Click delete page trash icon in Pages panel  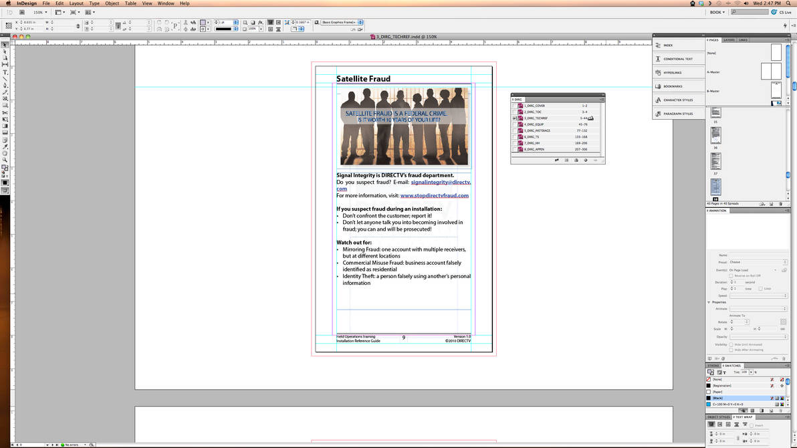(781, 203)
